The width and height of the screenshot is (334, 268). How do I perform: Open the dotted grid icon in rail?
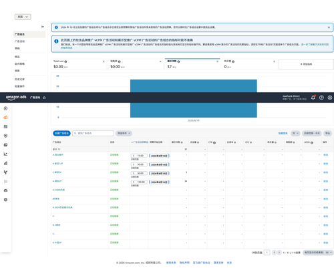pyautogui.click(x=5, y=181)
